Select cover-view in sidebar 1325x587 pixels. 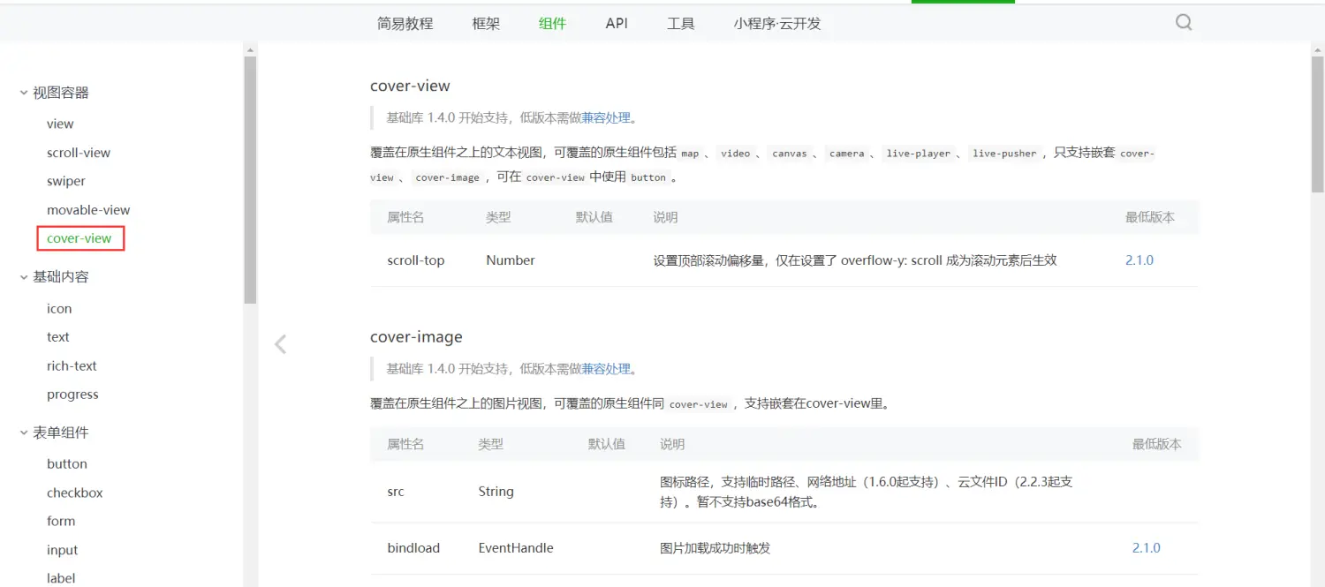tap(79, 238)
